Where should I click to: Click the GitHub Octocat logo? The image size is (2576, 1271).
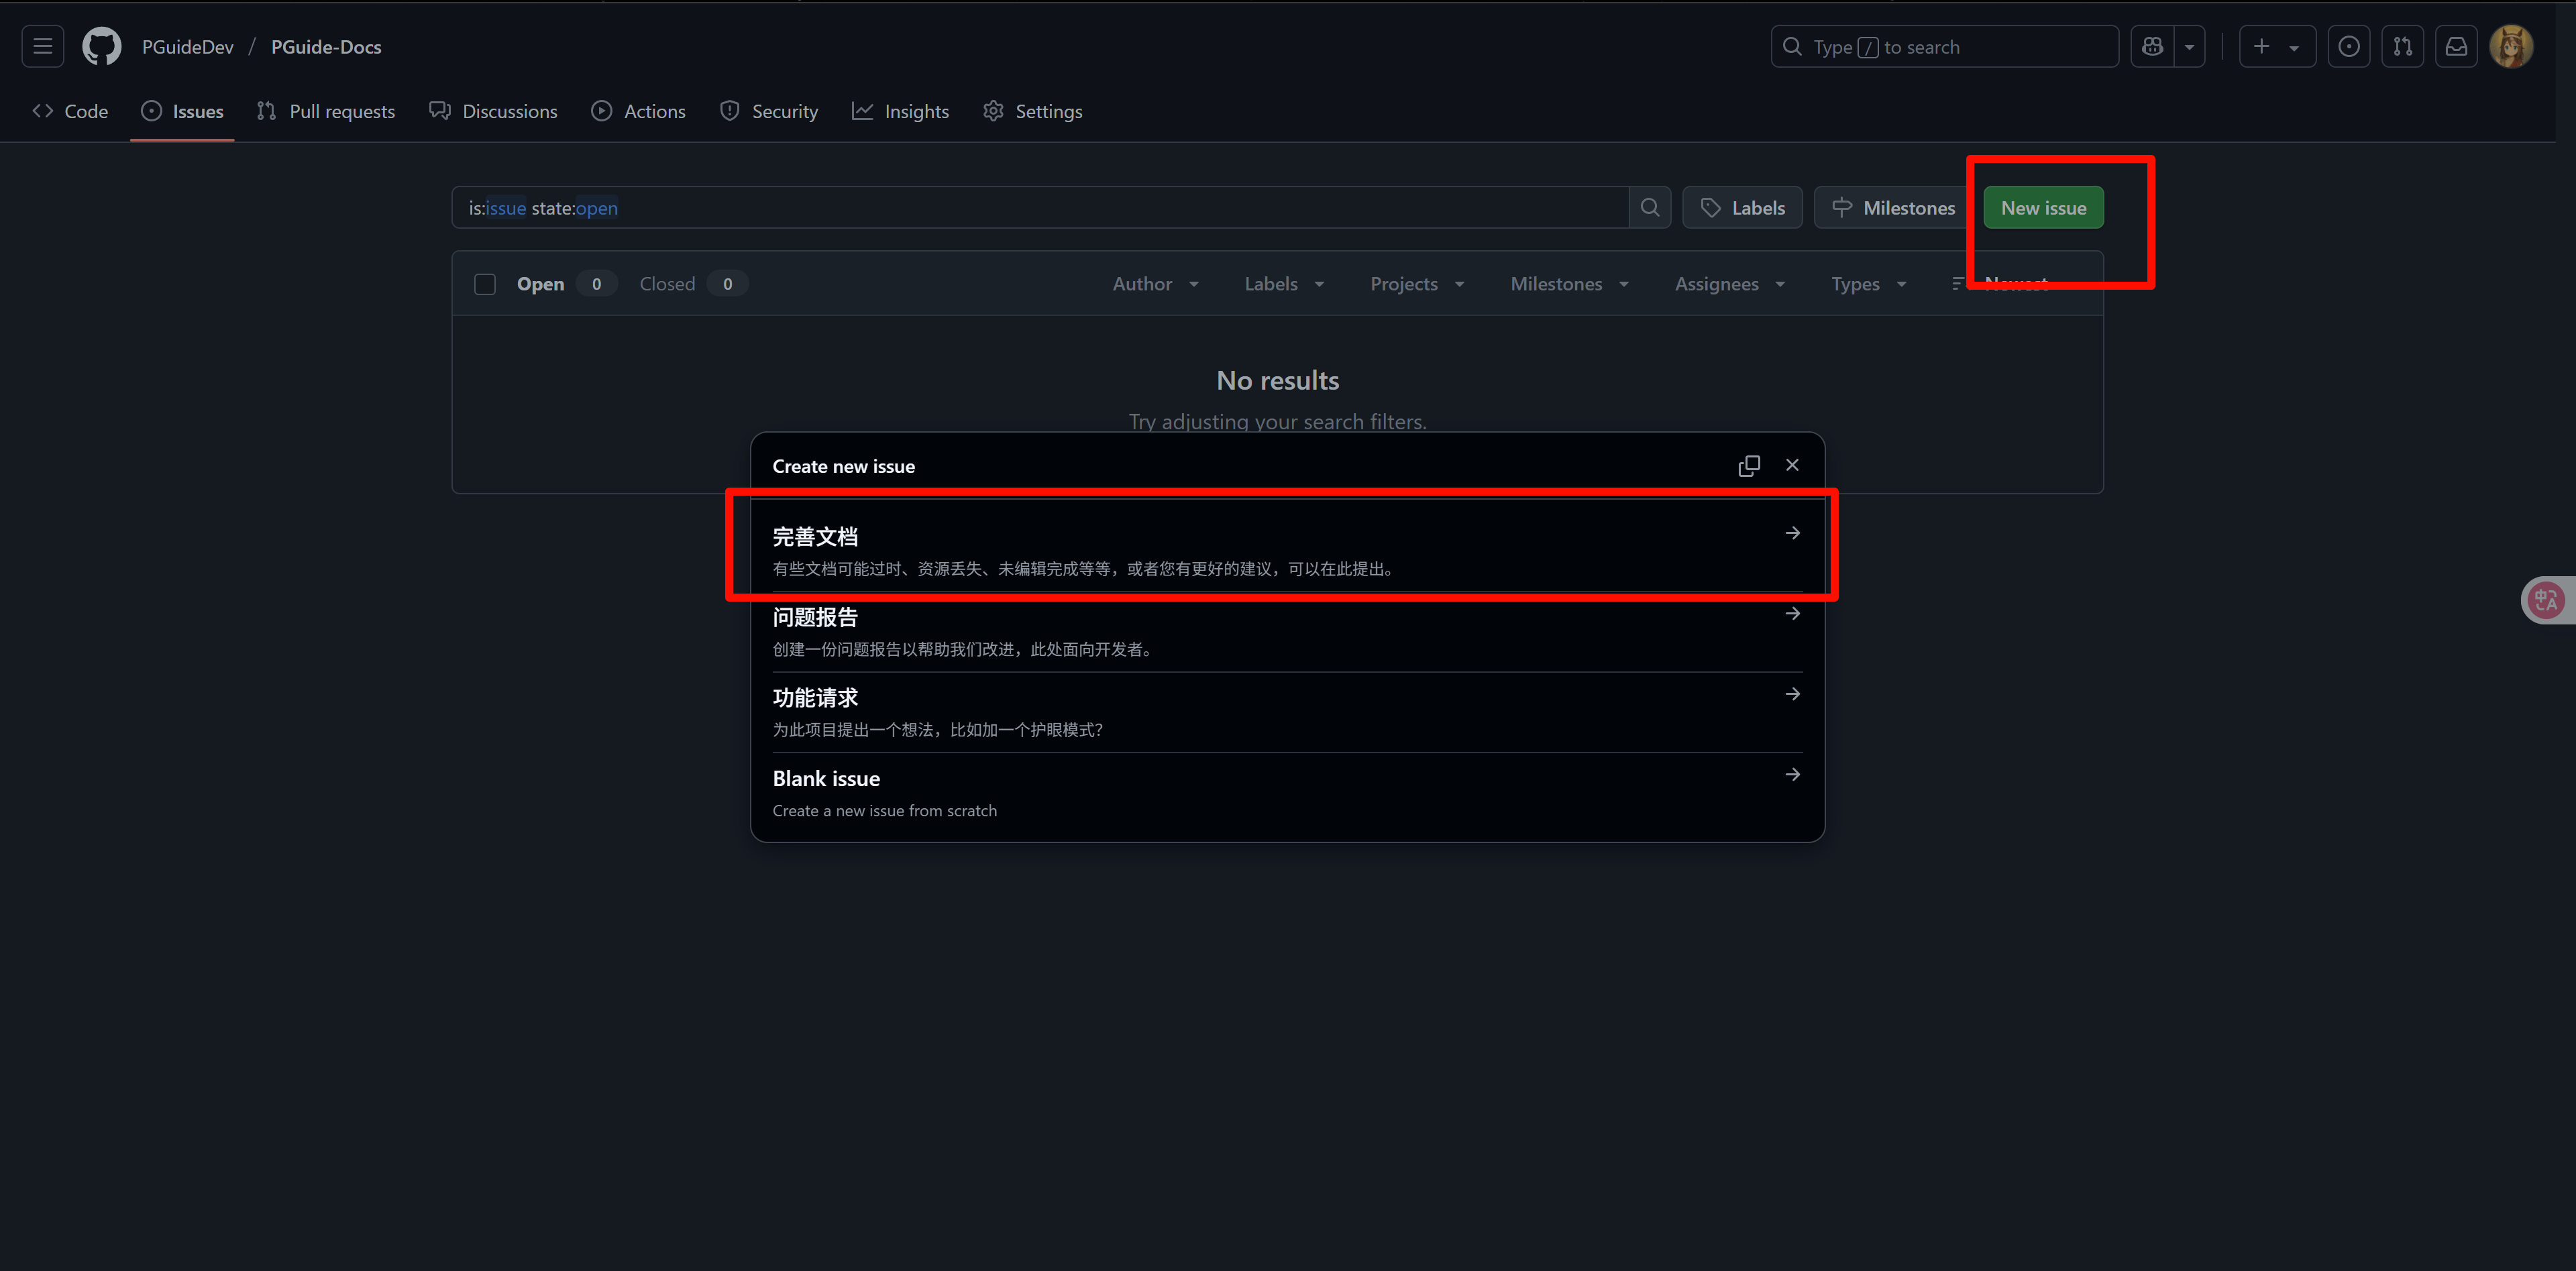click(101, 47)
